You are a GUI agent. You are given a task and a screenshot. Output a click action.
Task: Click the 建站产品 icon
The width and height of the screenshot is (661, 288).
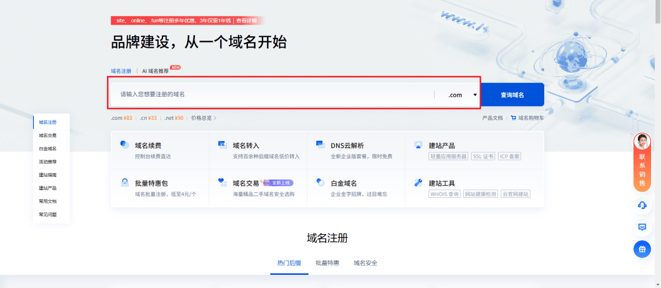pos(418,145)
